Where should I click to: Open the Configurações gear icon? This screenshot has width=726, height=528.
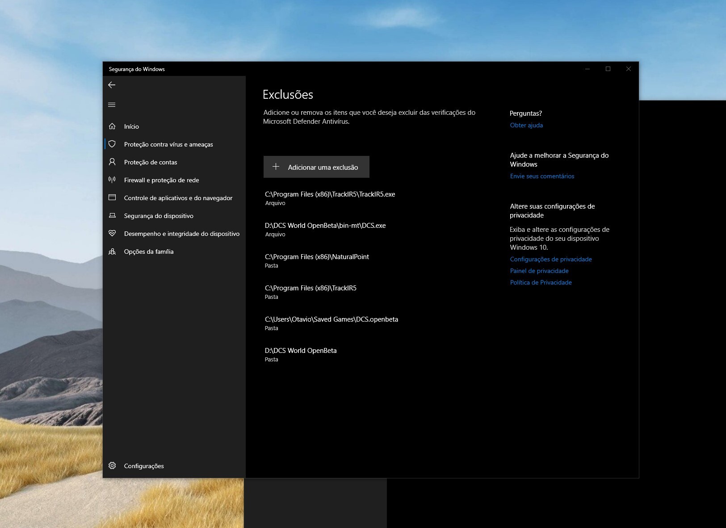112,465
